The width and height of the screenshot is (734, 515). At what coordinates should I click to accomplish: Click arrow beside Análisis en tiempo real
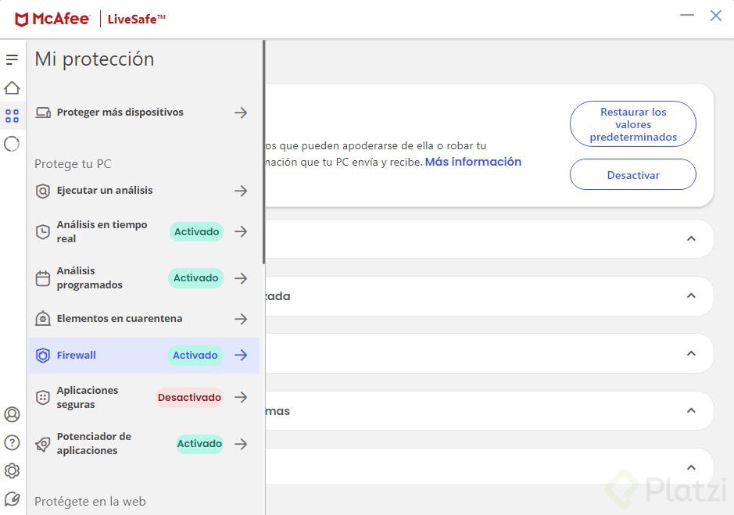(241, 231)
